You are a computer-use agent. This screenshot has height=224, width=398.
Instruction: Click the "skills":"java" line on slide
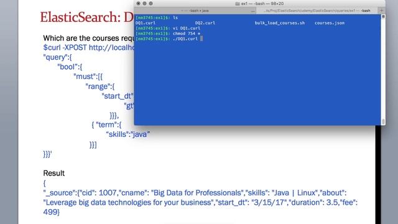(128, 134)
